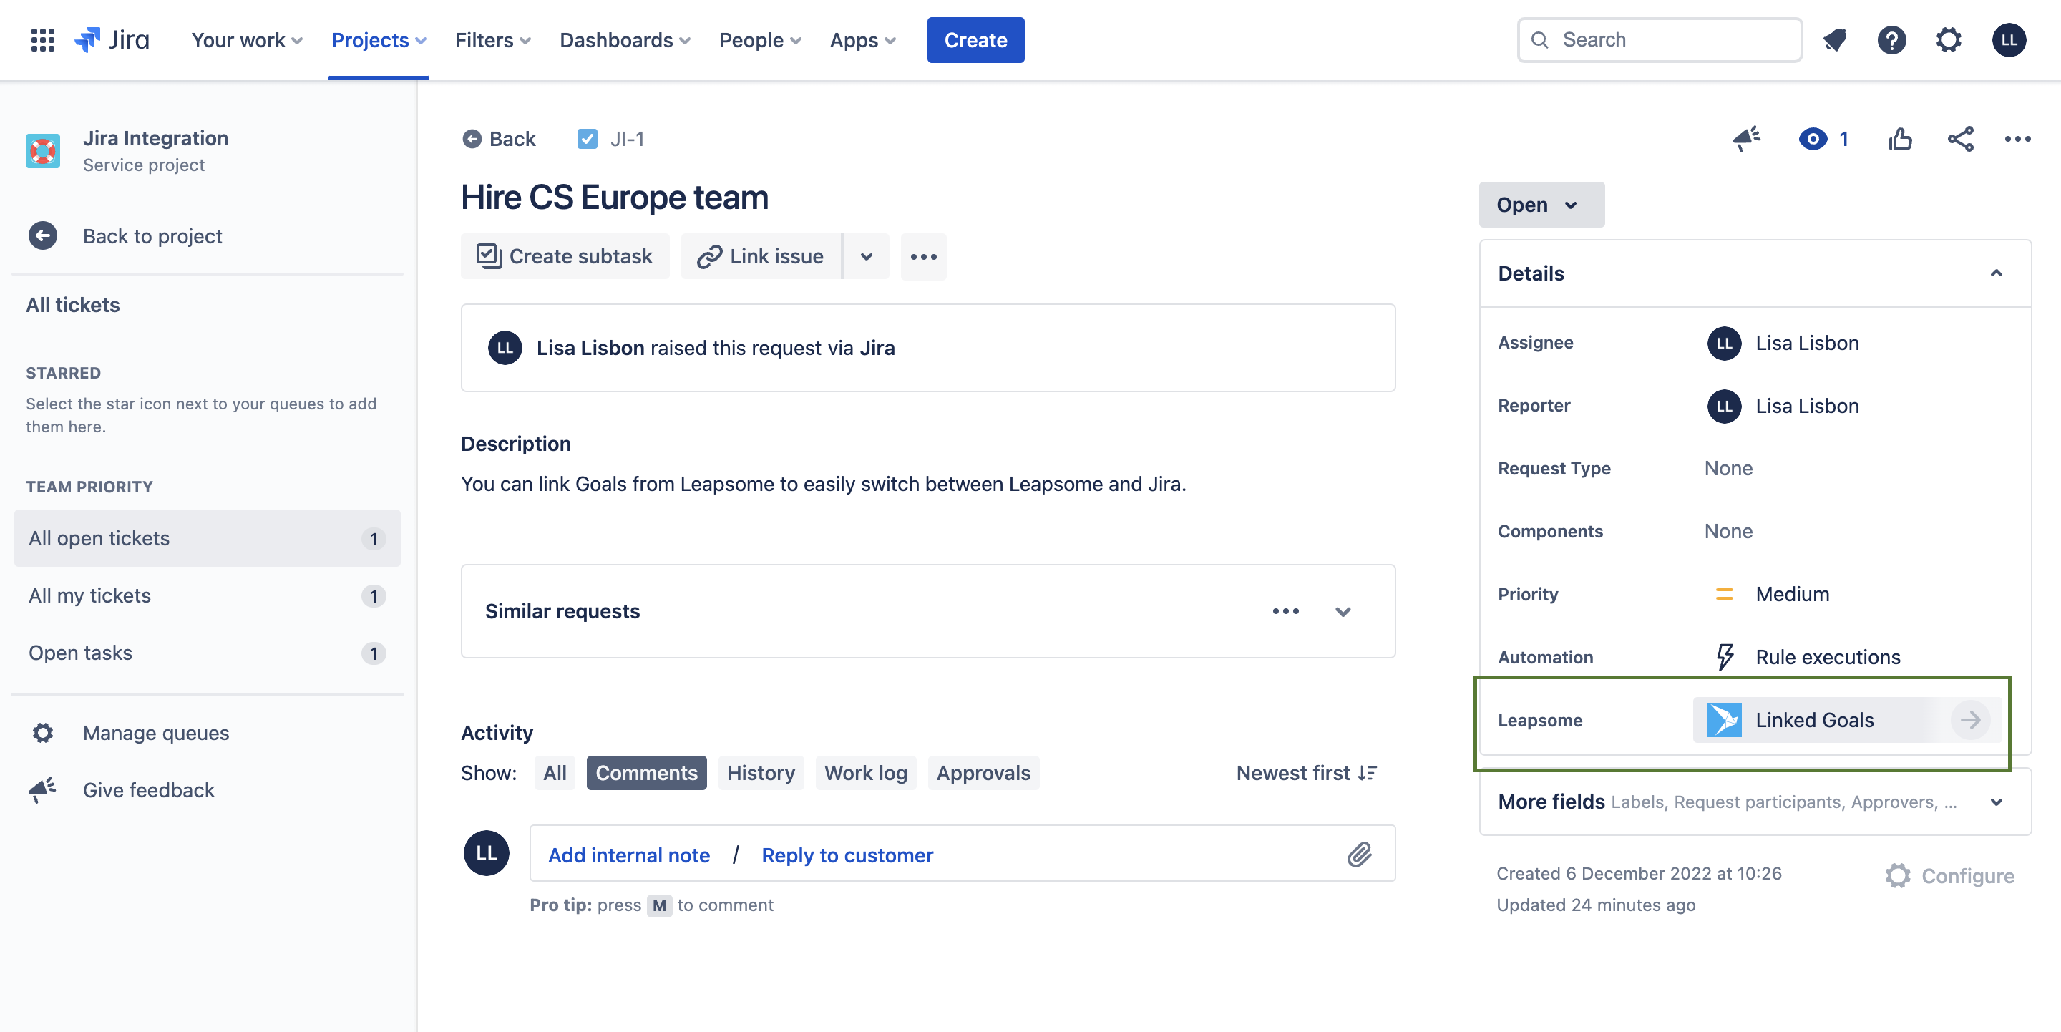Open Linked Goals in Leapsome
Image resolution: width=2061 pixels, height=1032 pixels.
(x=1847, y=720)
